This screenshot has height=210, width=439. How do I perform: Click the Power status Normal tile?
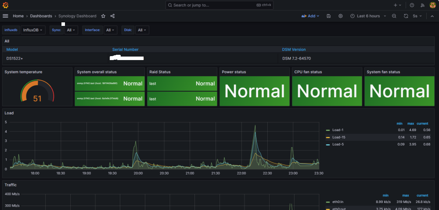(255, 91)
